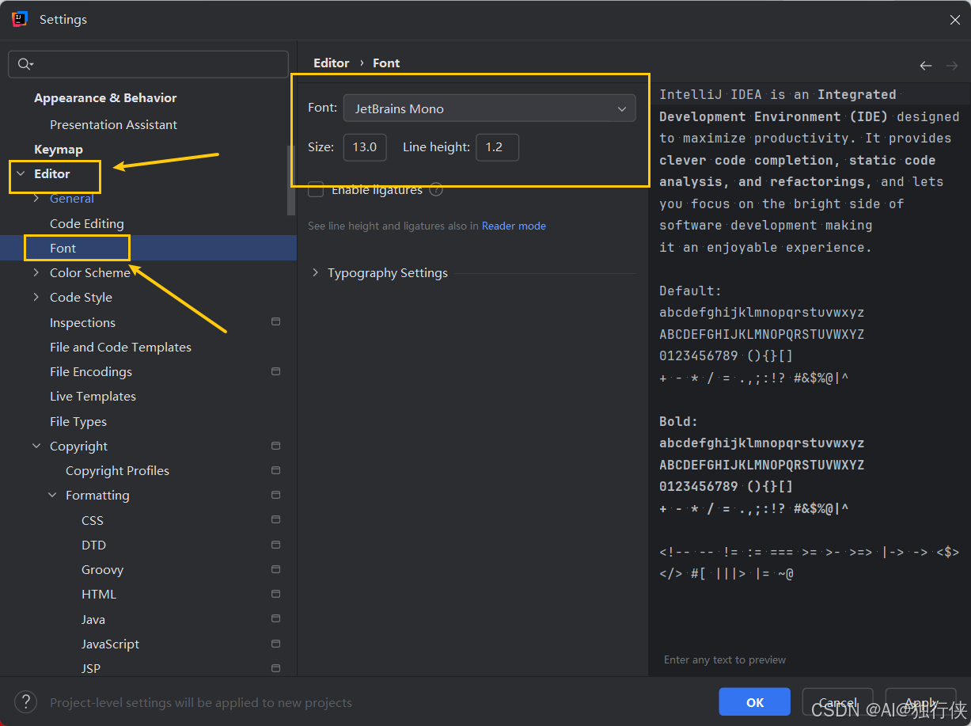Select JavaScript under Formatting
This screenshot has width=971, height=726.
point(110,644)
